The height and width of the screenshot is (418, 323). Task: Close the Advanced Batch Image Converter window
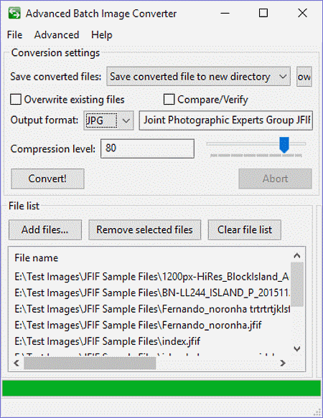[302, 13]
